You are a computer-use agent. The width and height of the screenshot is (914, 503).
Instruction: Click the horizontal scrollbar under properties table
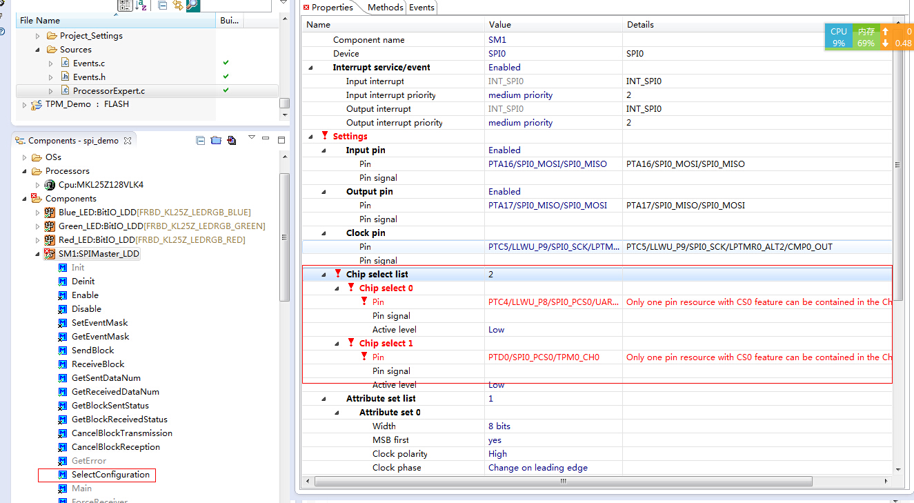click(562, 481)
